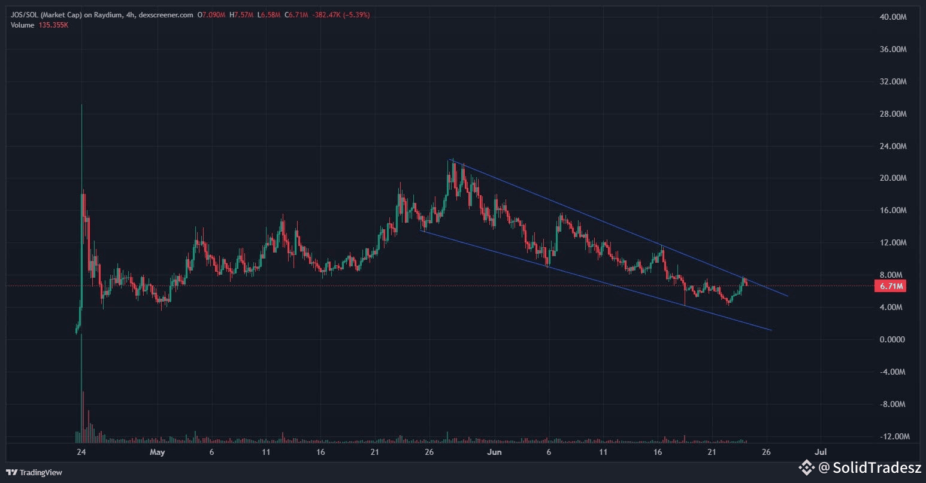Screen dimensions: 926x483
Task: Click the close value C6.71M
Action: coord(296,14)
